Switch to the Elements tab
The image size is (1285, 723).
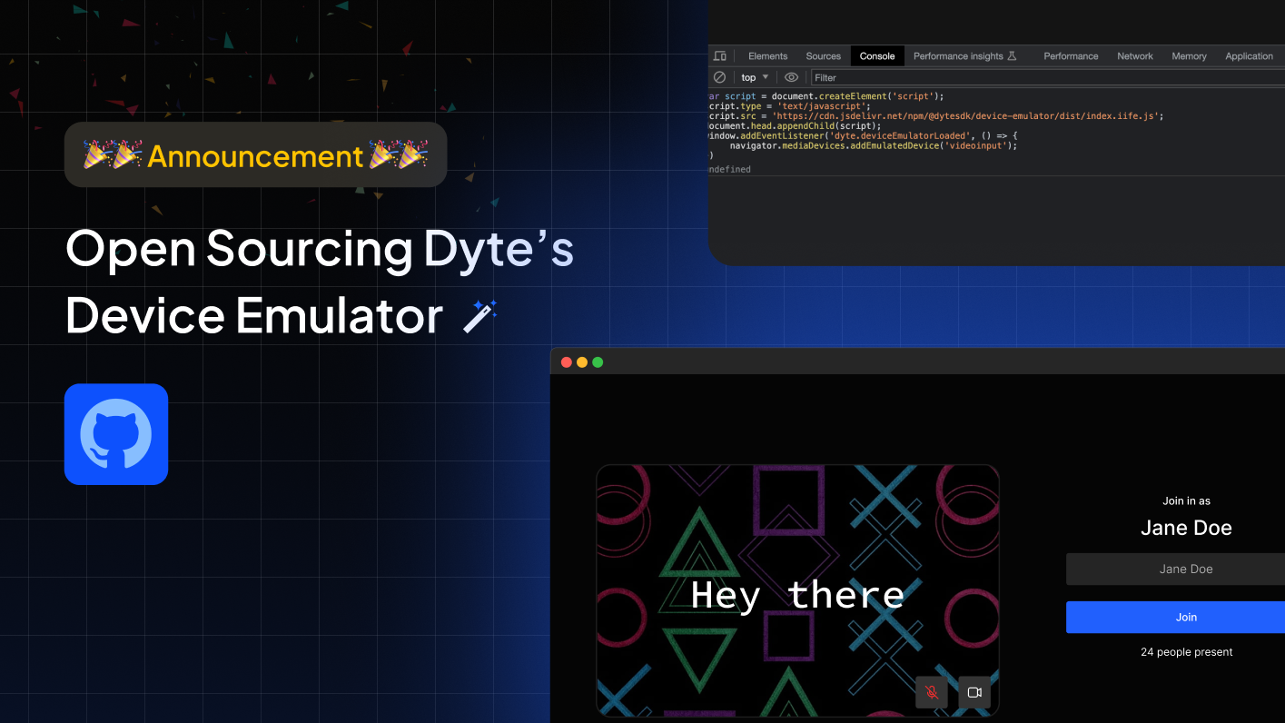tap(767, 55)
